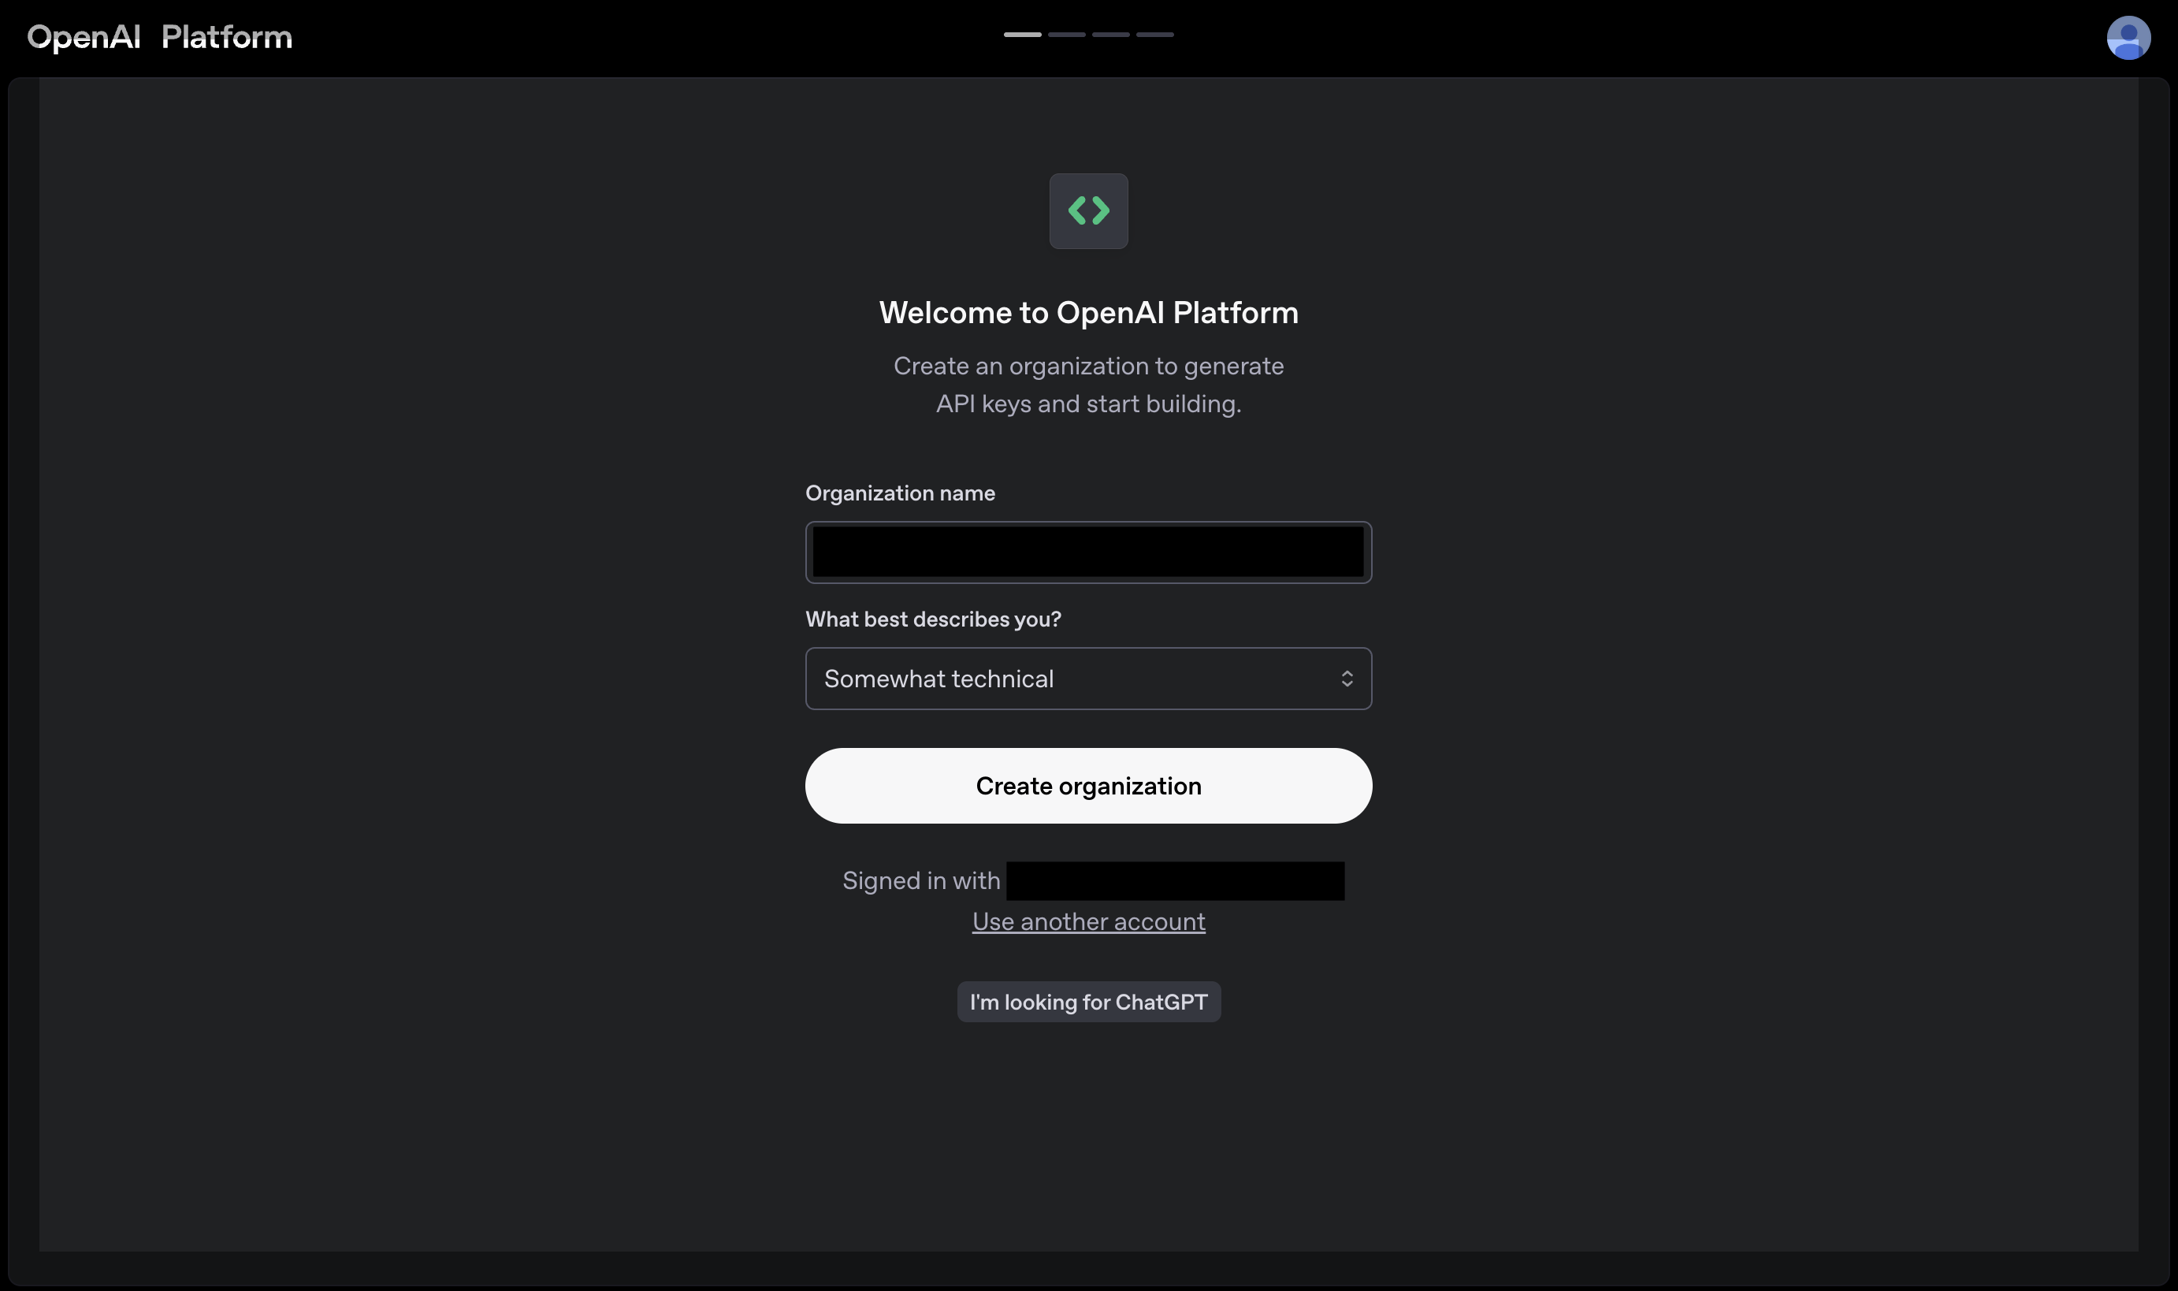The width and height of the screenshot is (2178, 1291).
Task: Click the "Organization name" label
Action: click(x=899, y=493)
